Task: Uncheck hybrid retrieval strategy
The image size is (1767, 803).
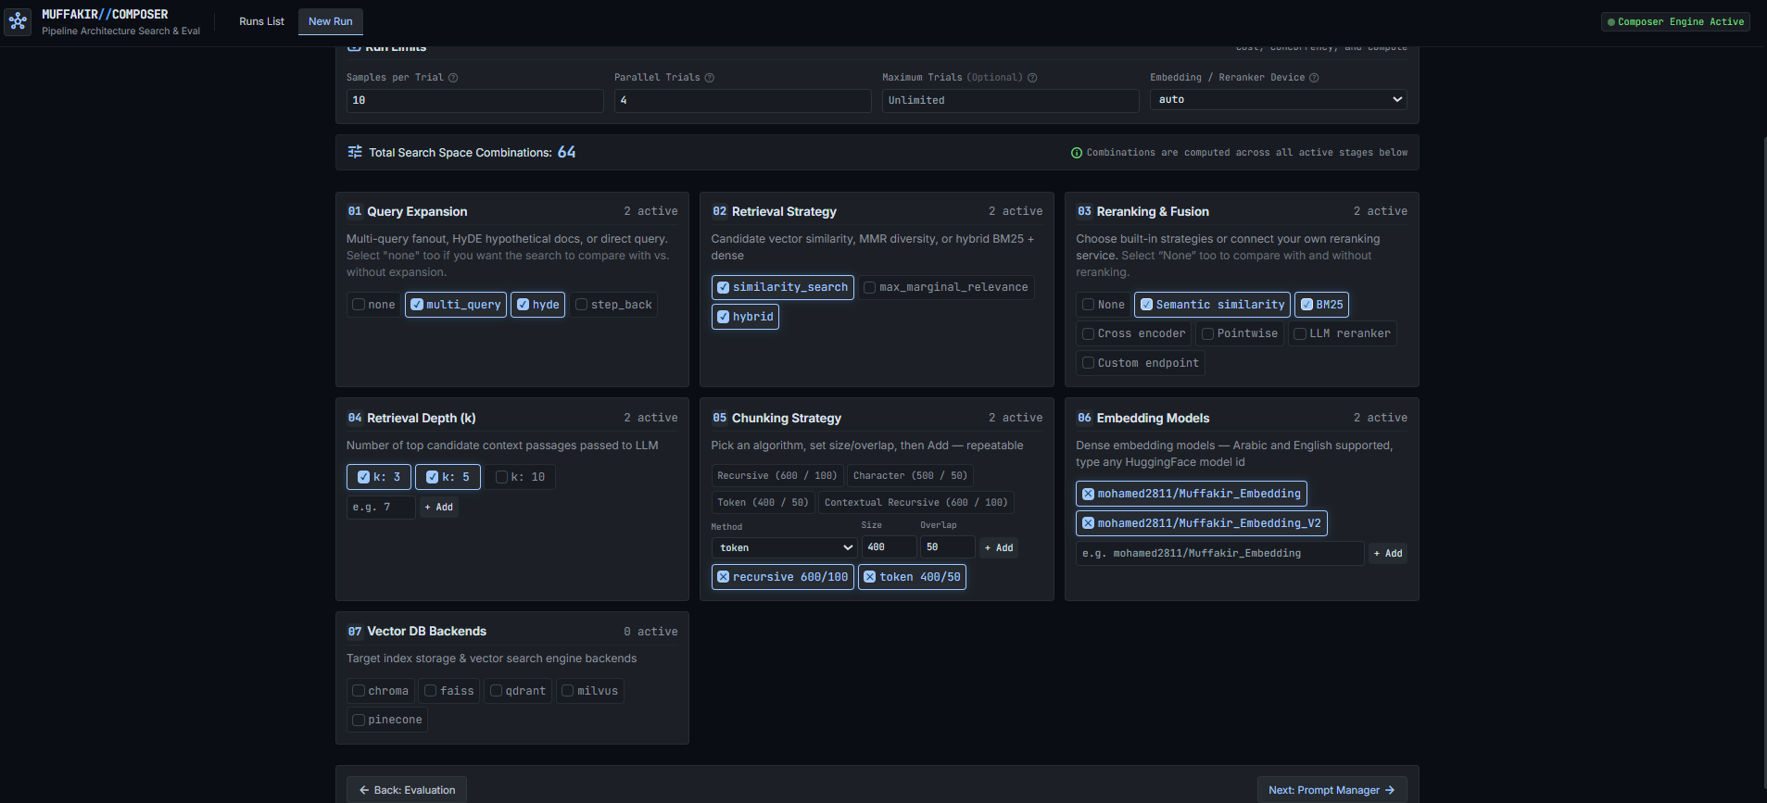Action: tap(745, 317)
